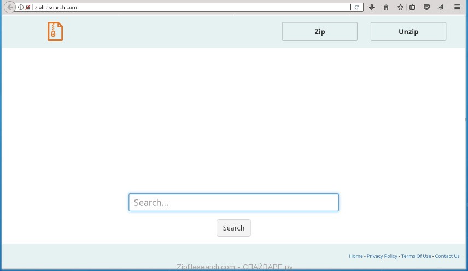Click the orange zip file logo
The image size is (468, 271).
click(x=55, y=32)
